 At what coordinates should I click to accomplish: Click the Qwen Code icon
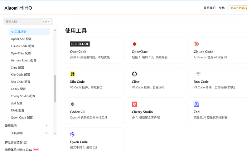72,134
